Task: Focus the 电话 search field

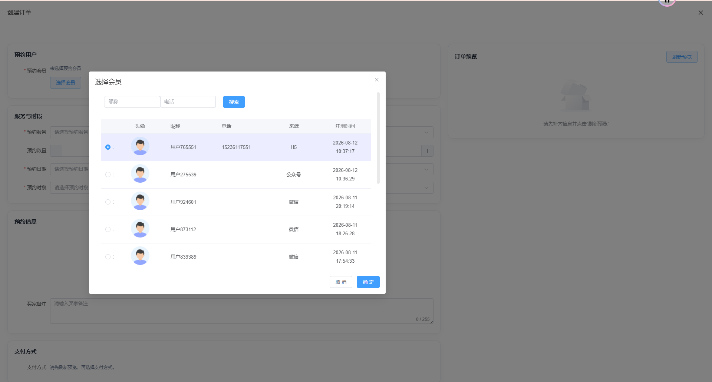Action: [x=188, y=102]
